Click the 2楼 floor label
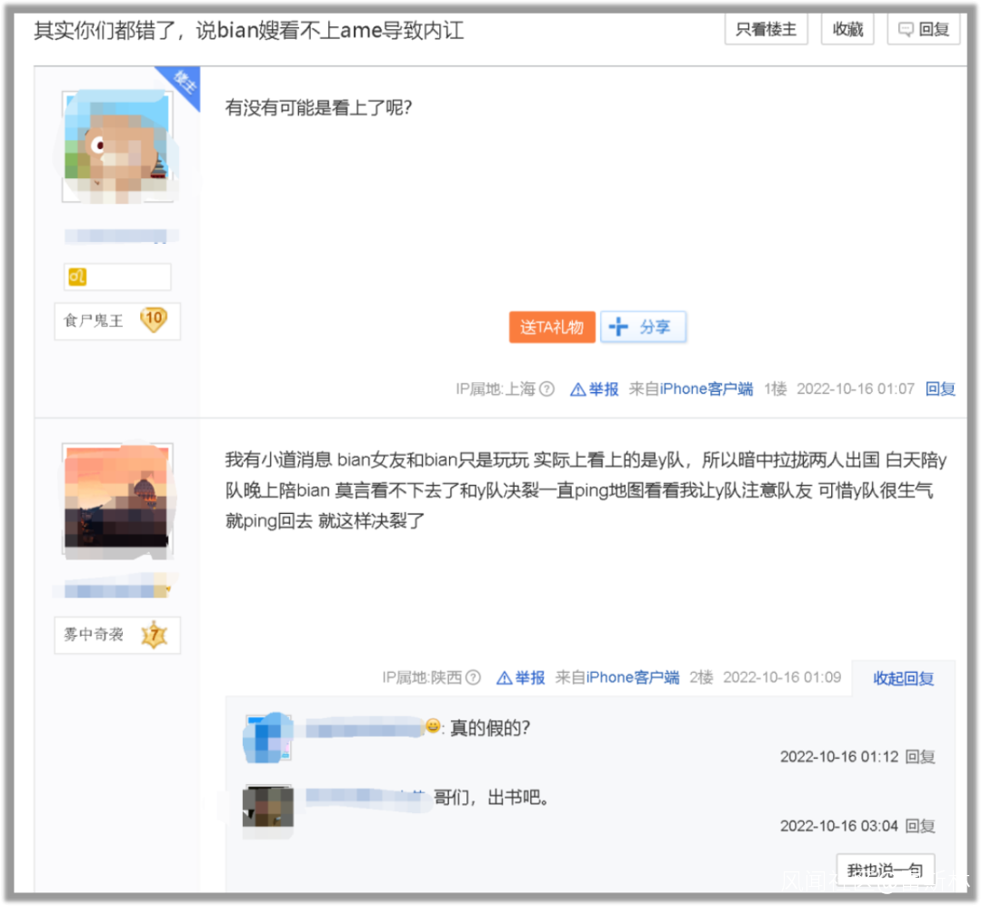 point(701,678)
